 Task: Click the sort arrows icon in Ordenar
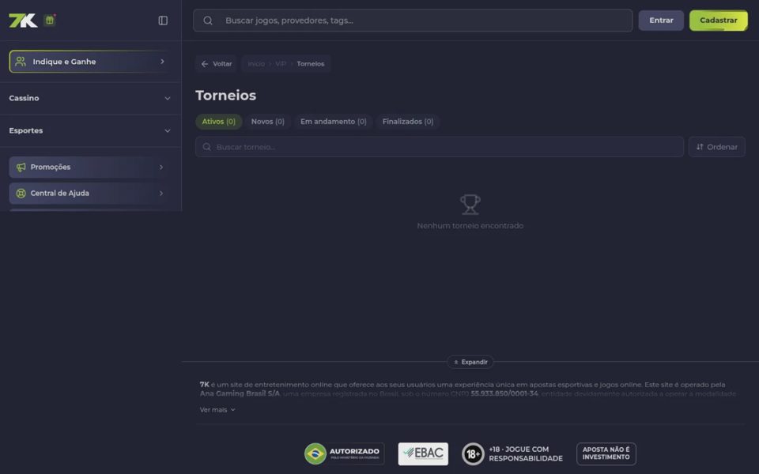click(700, 147)
